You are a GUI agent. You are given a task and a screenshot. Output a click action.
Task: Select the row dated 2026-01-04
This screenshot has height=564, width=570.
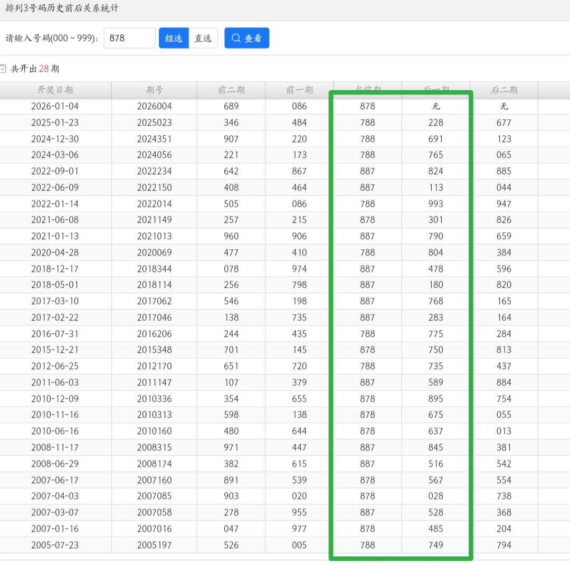tap(55, 106)
